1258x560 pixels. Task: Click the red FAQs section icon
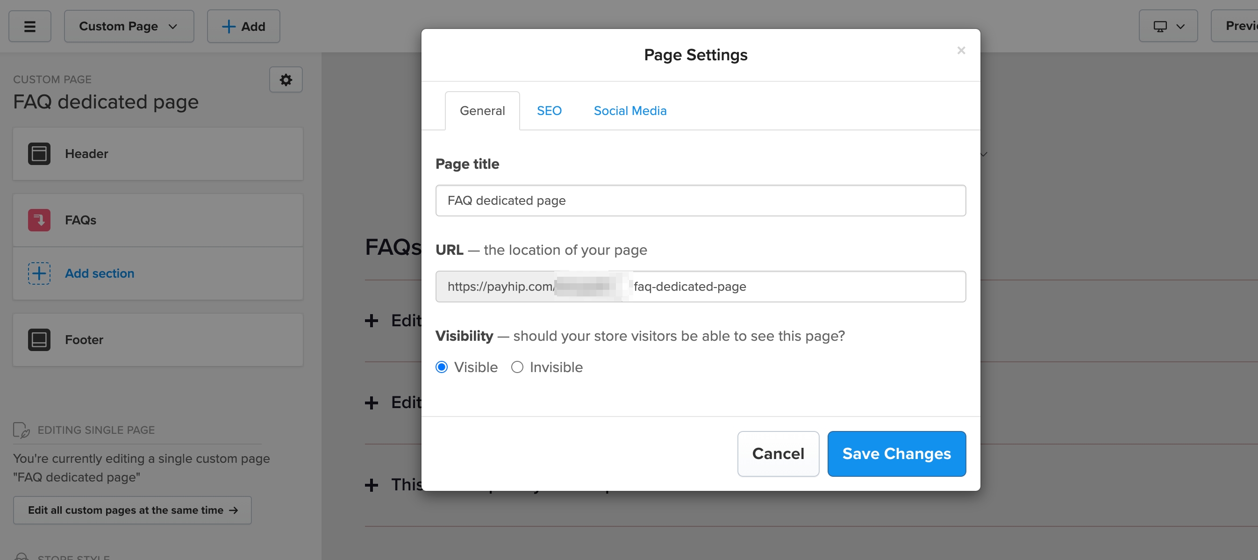[x=39, y=220]
